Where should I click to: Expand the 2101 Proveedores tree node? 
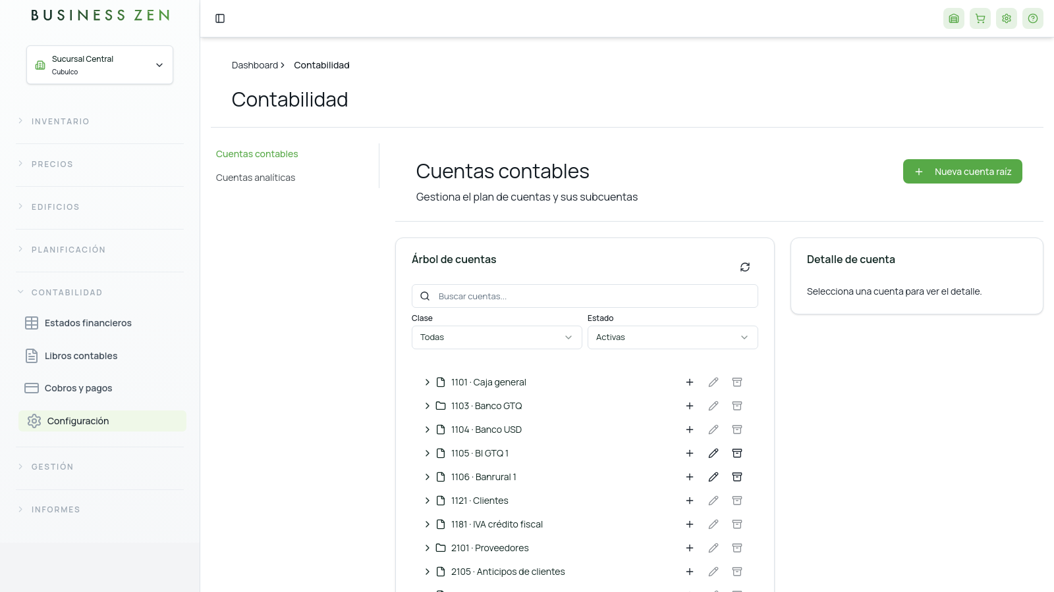[427, 548]
